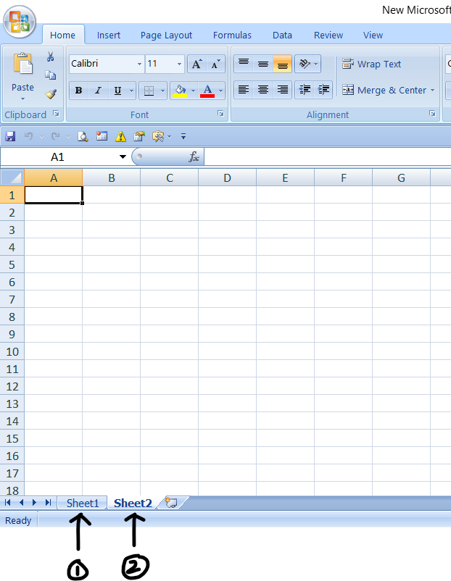Open the Calibri font name dropdown
This screenshot has width=451, height=581.
click(139, 64)
